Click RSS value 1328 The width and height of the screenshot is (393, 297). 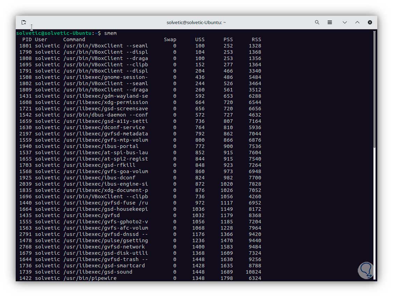click(255, 46)
